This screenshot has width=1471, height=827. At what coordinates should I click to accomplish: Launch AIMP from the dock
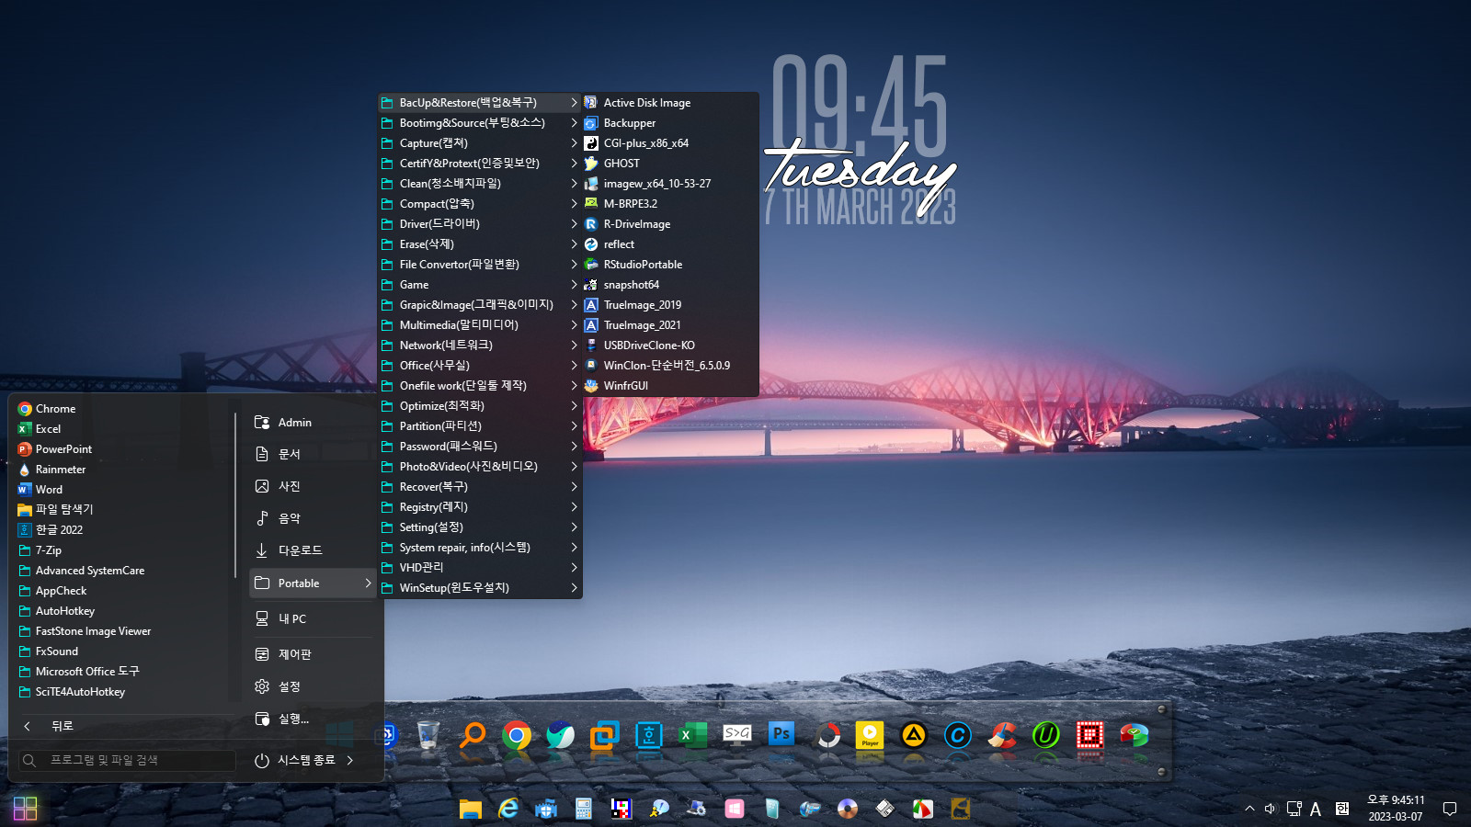click(x=914, y=735)
